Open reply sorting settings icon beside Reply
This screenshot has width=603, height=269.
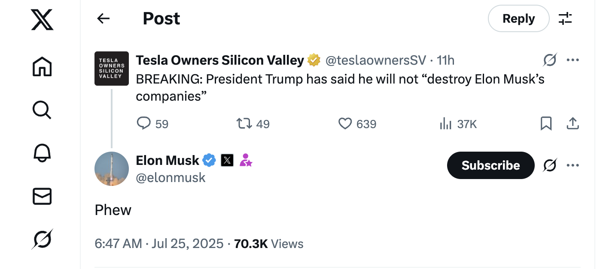click(565, 18)
